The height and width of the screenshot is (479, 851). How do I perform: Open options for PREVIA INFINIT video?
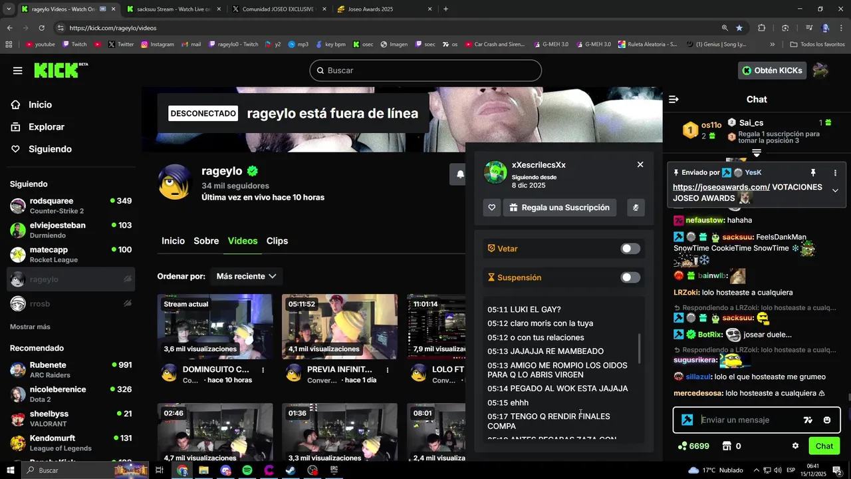click(388, 370)
